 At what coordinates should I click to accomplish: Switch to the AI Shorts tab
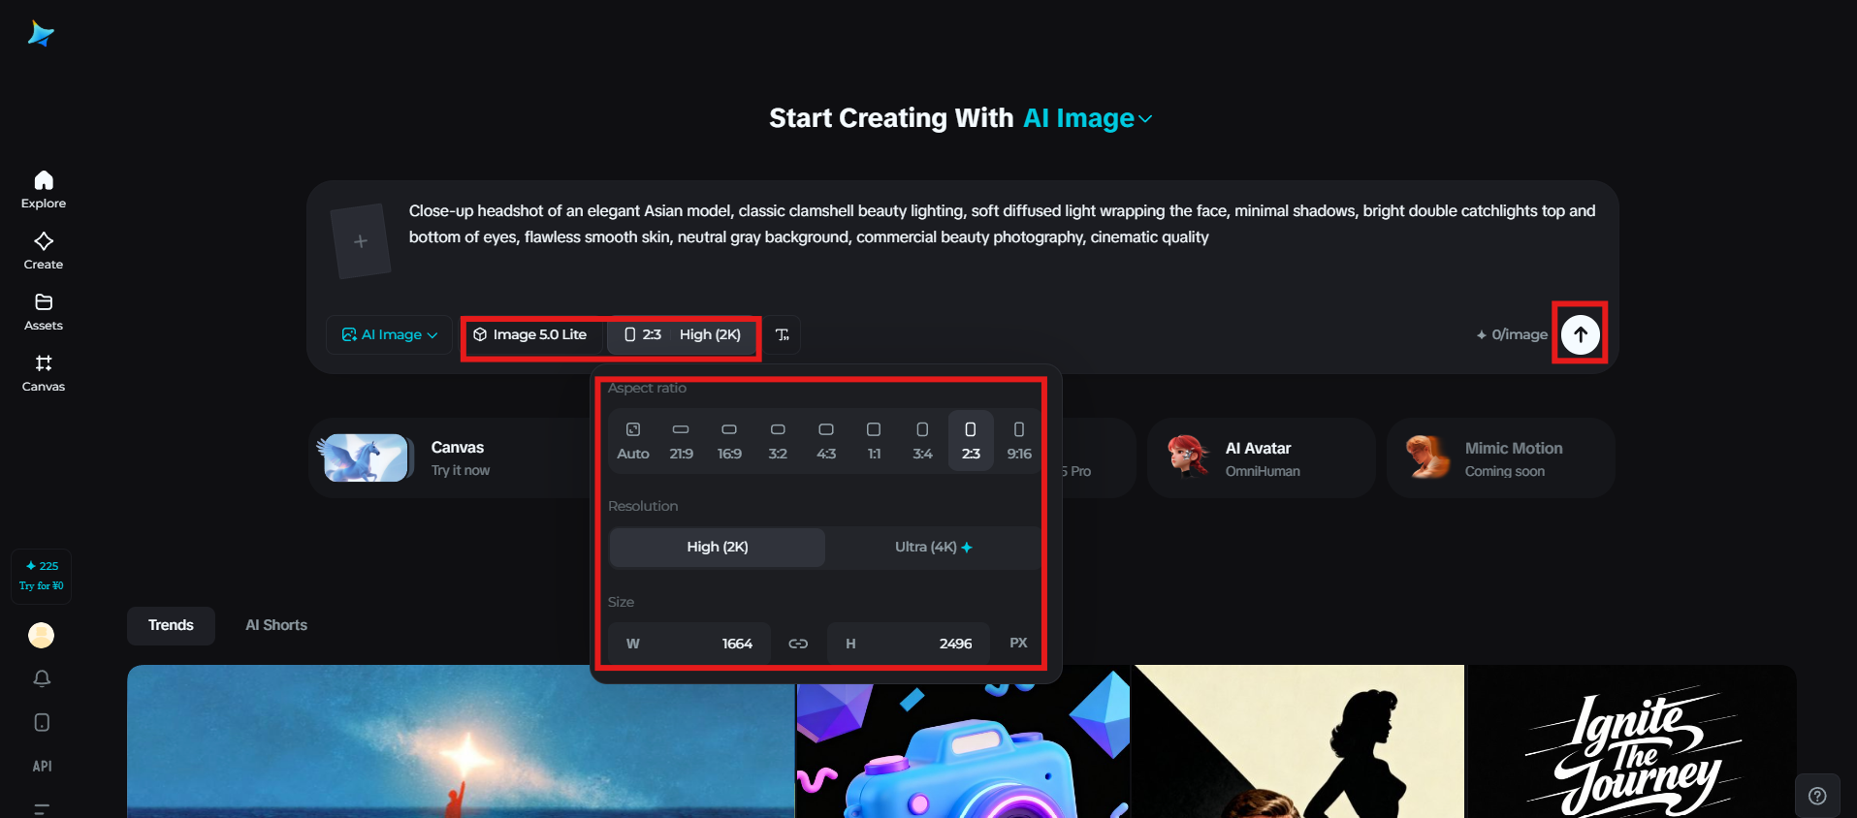[x=276, y=625]
